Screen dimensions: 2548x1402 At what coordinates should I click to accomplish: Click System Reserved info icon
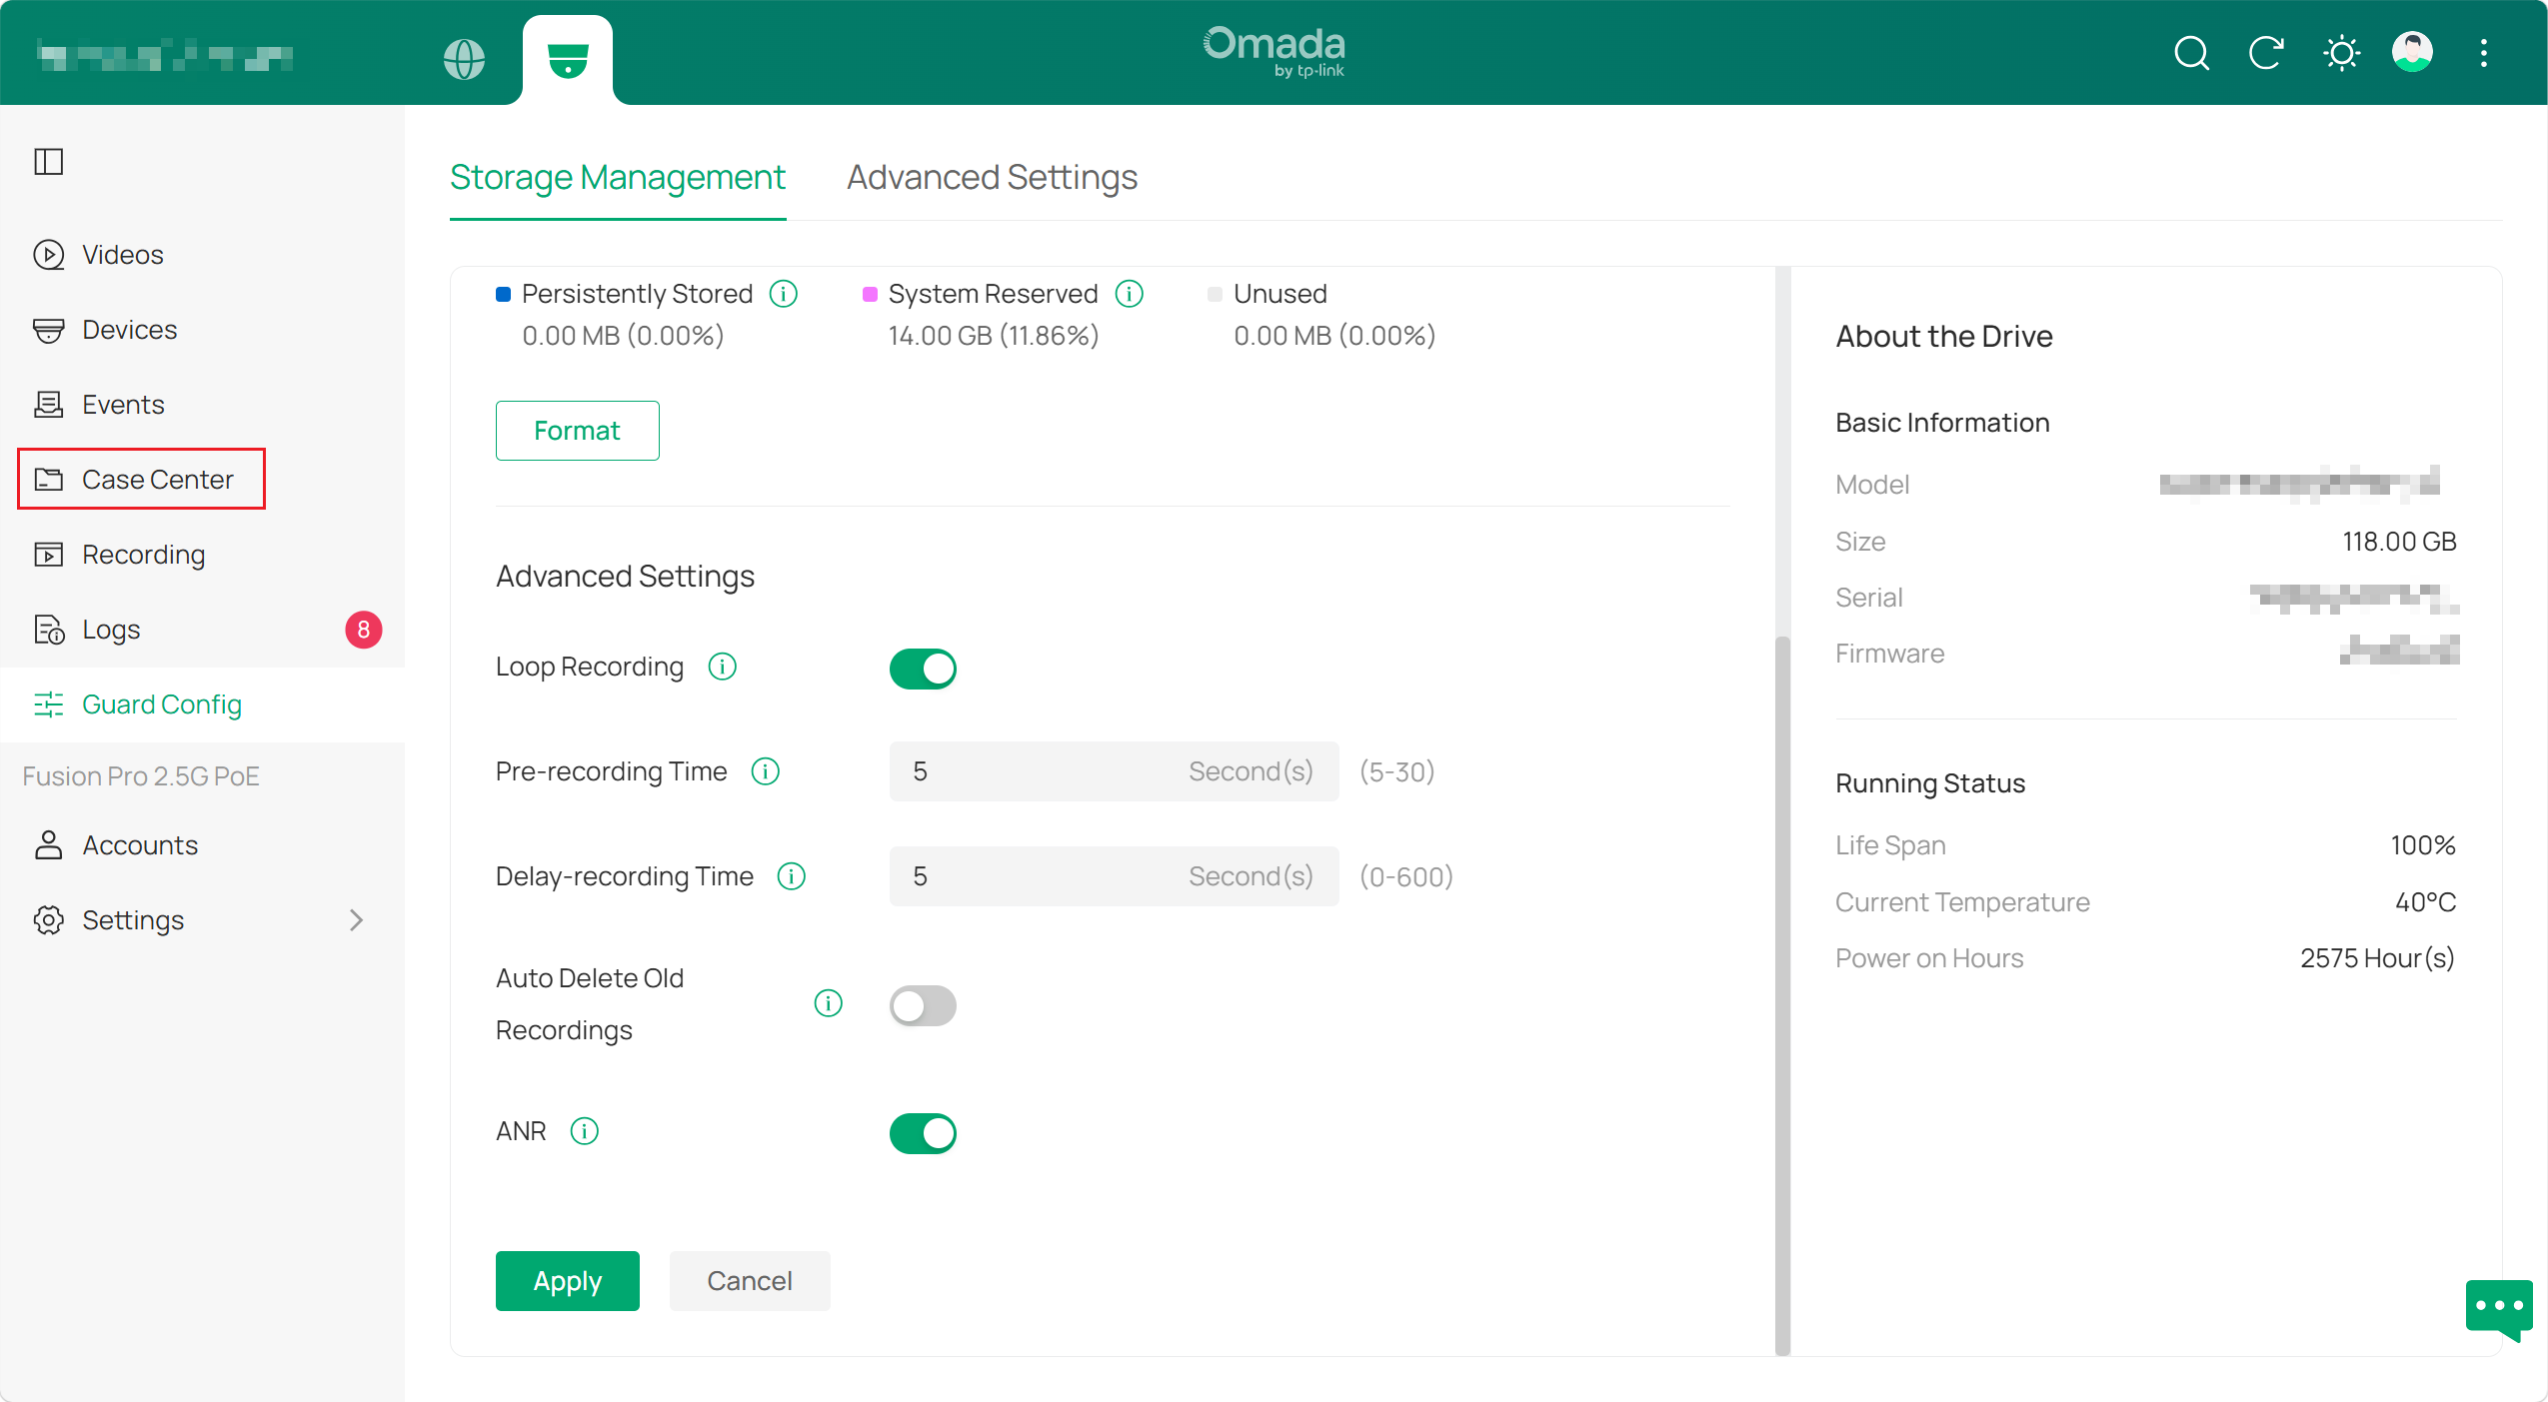pyautogui.click(x=1130, y=294)
